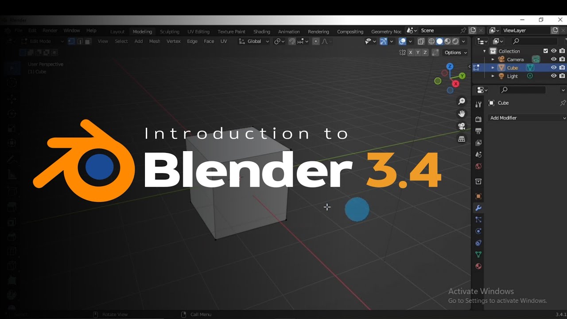Open the Object Data mesh tab
Image resolution: width=567 pixels, height=319 pixels.
tap(478, 255)
